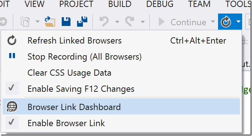Viewport: 252px width, 136px height.
Task: Click pause icon for Stop Recording
Action: point(12,56)
